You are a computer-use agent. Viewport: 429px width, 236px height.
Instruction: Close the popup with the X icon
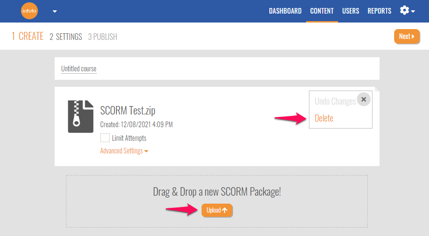(364, 99)
